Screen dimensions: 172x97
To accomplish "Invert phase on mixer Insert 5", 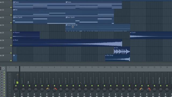I will pyautogui.click(x=47, y=94).
